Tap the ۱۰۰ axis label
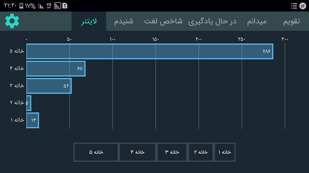This screenshot has height=173, width=309. [x=112, y=39]
